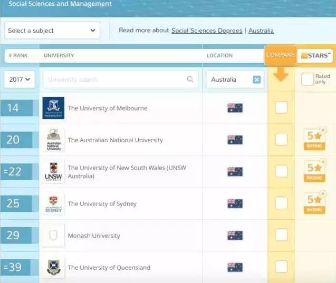Click the COMPARE column header
Screen dimensions: 336x283
pyautogui.click(x=281, y=55)
